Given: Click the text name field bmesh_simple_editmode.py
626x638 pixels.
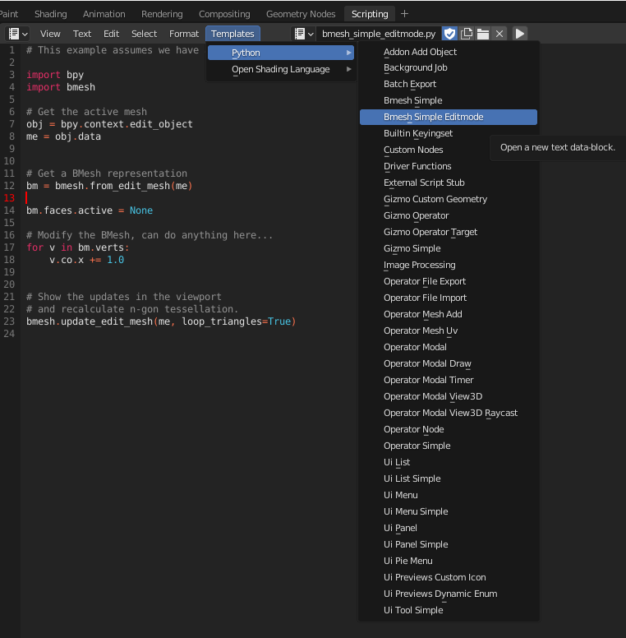Looking at the screenshot, I should (x=378, y=34).
